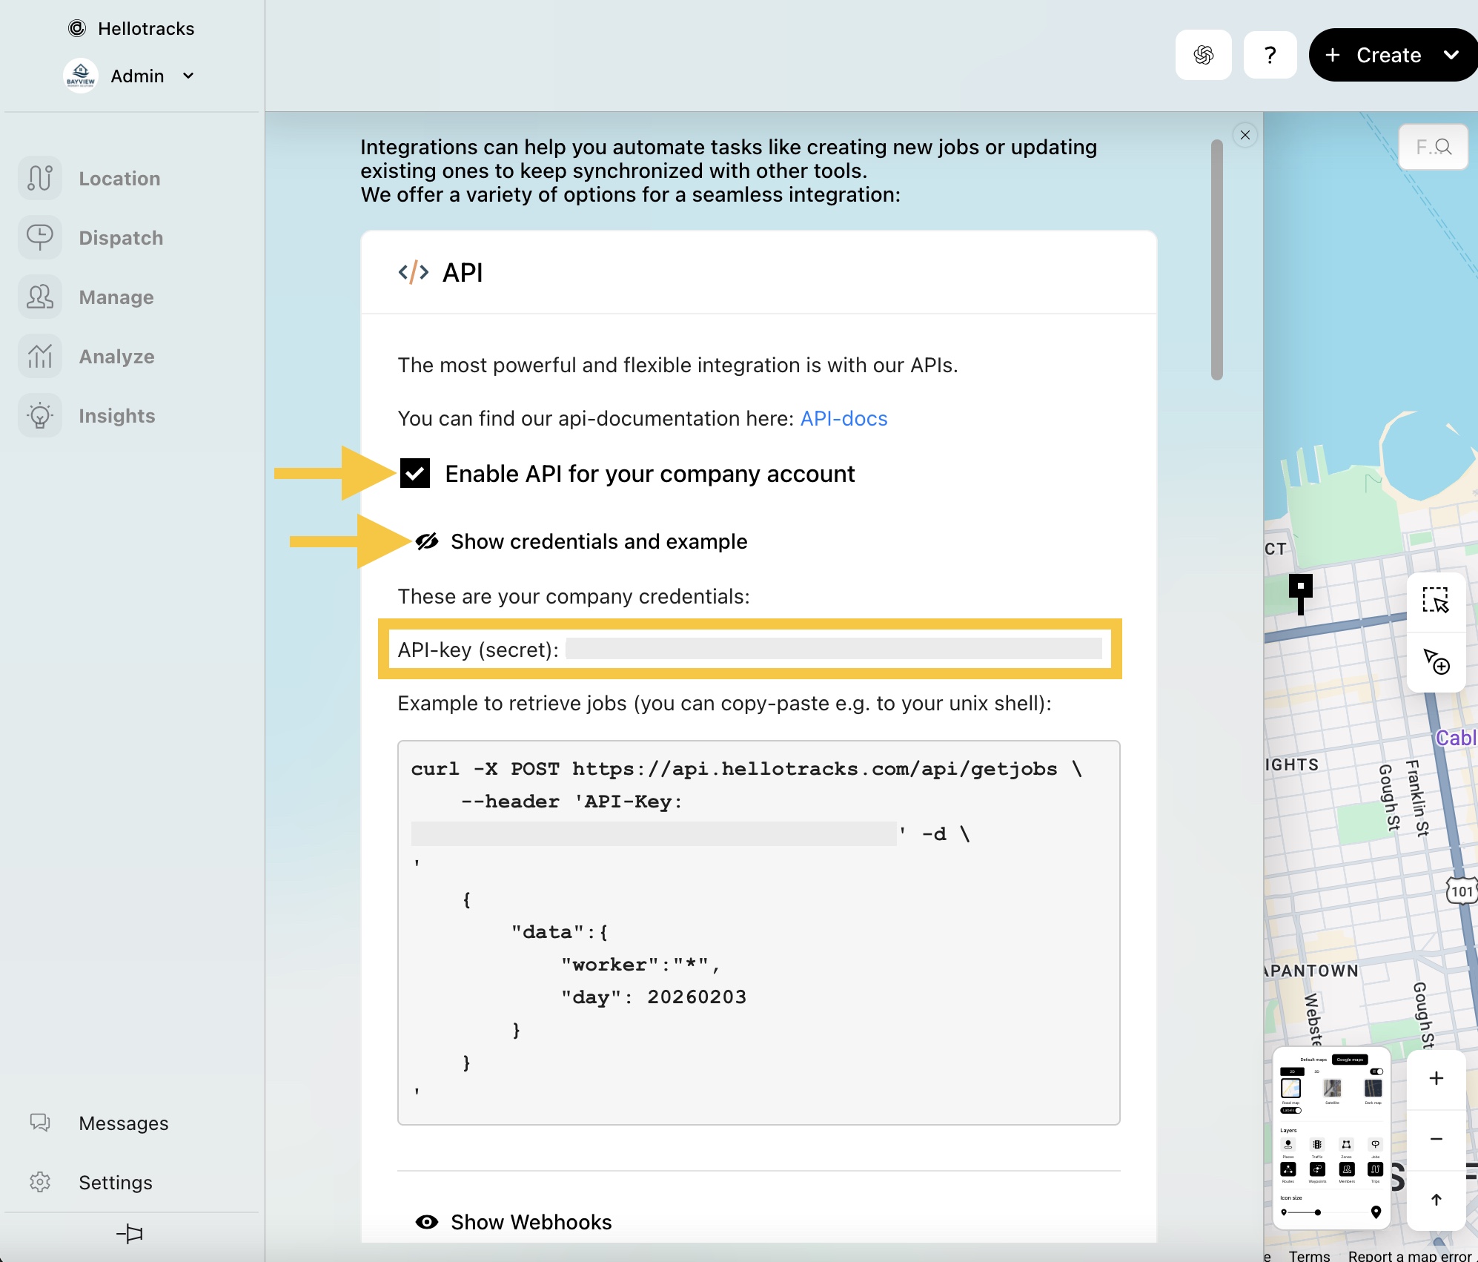Screen dimensions: 1478x1262
Task: Open the API-docs link
Action: pyautogui.click(x=844, y=419)
